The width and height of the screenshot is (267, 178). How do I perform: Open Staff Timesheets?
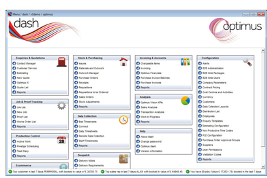88,141
